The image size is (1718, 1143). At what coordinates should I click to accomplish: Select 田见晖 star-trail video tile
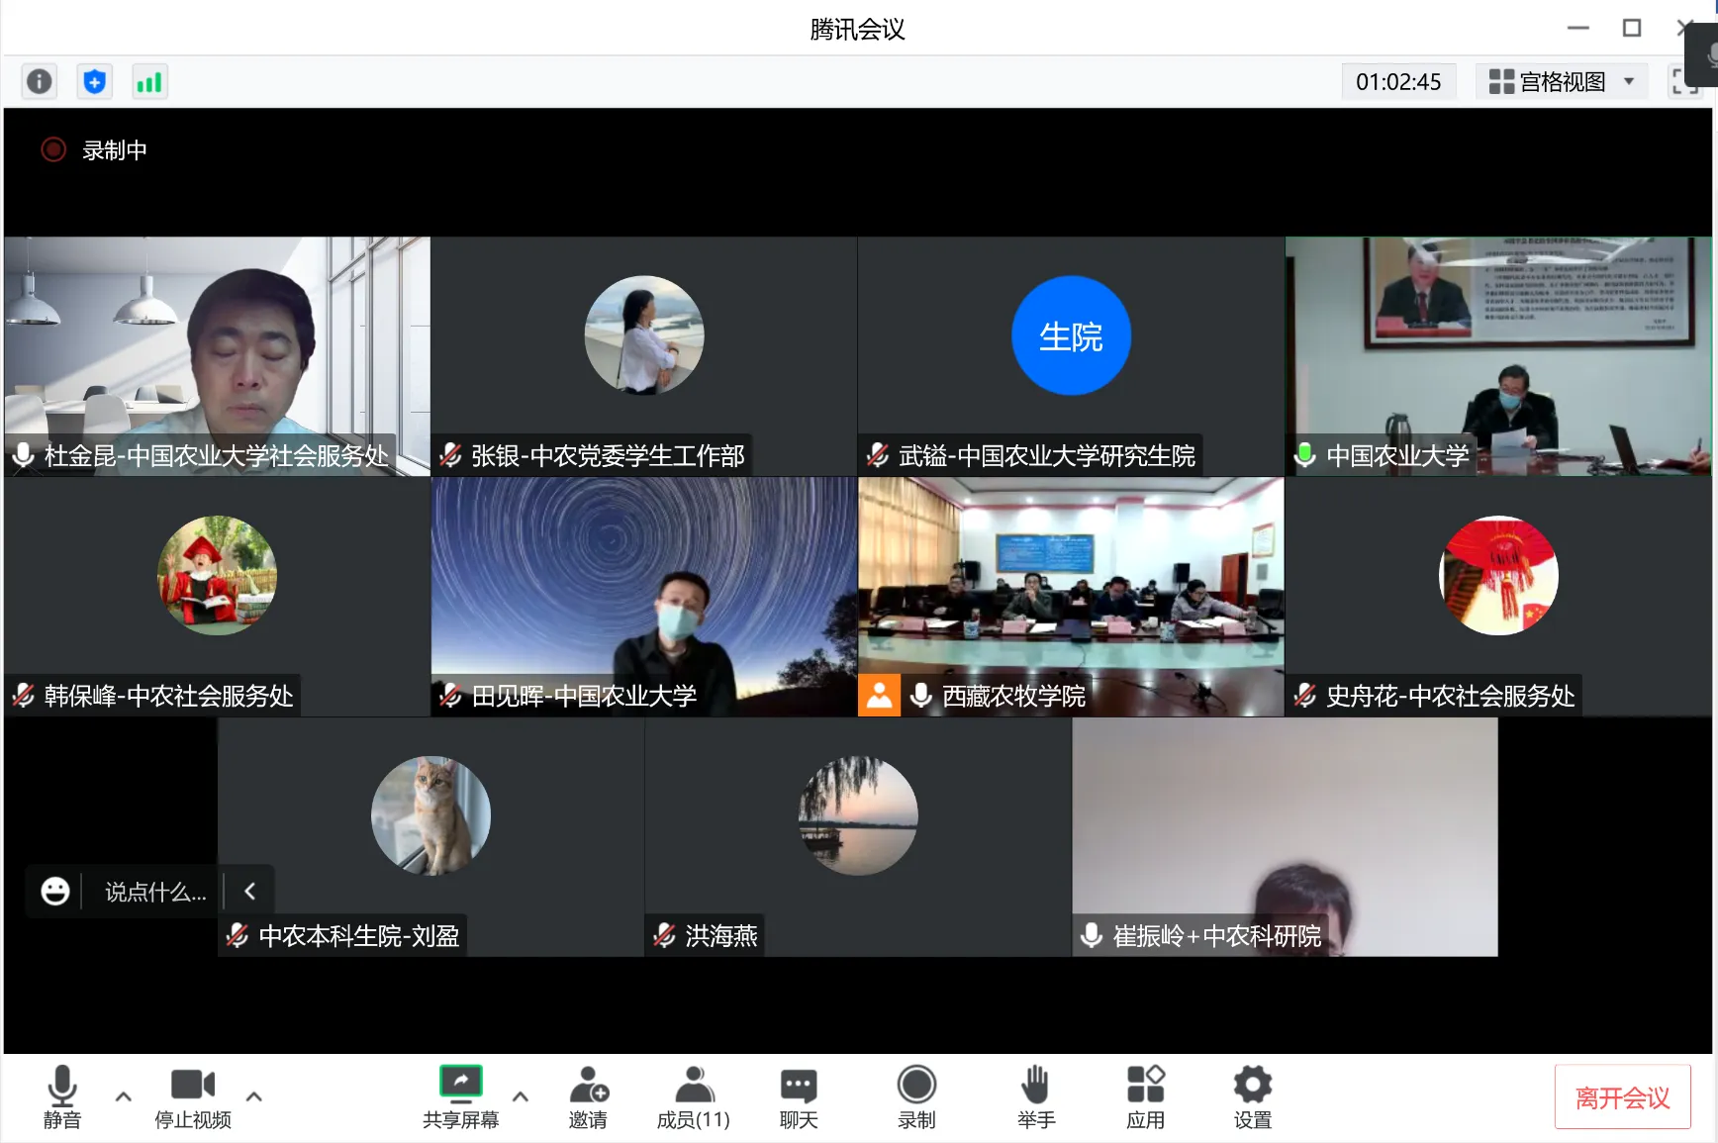point(644,596)
